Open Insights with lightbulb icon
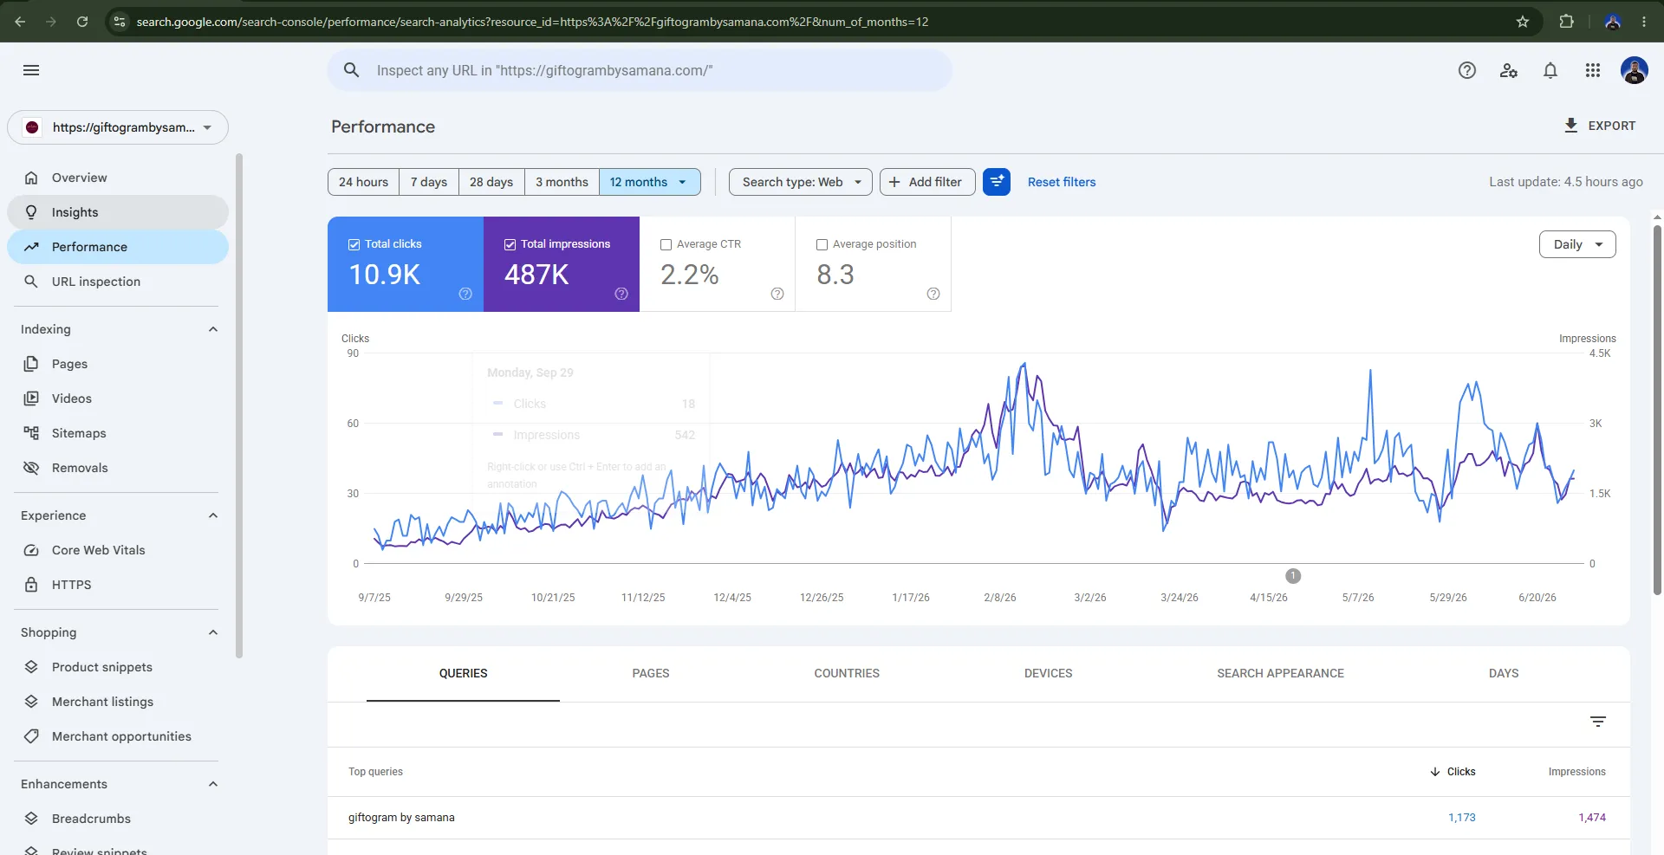Image resolution: width=1664 pixels, height=855 pixels. (x=31, y=212)
